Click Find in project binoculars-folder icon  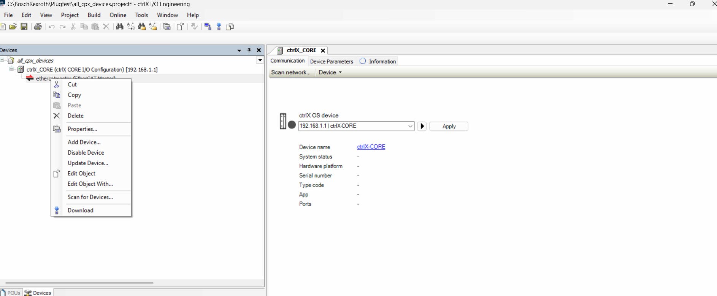(x=142, y=27)
